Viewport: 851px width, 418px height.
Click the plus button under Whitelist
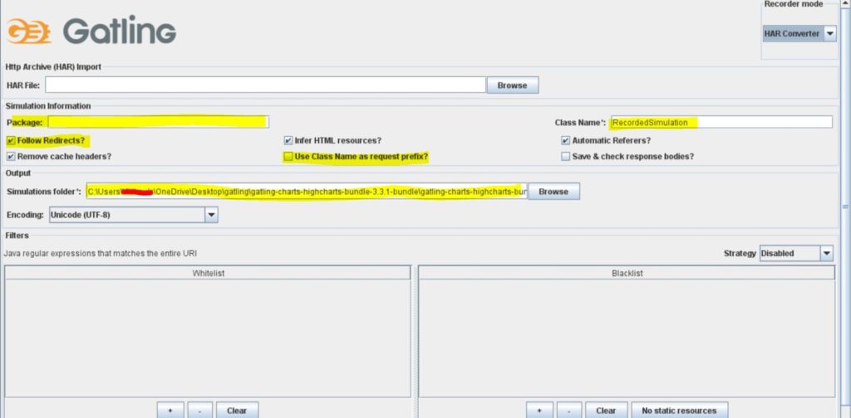(x=171, y=410)
